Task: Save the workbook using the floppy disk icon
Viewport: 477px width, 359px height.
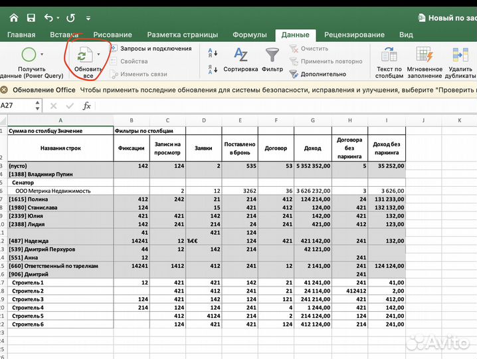Action: (x=31, y=18)
